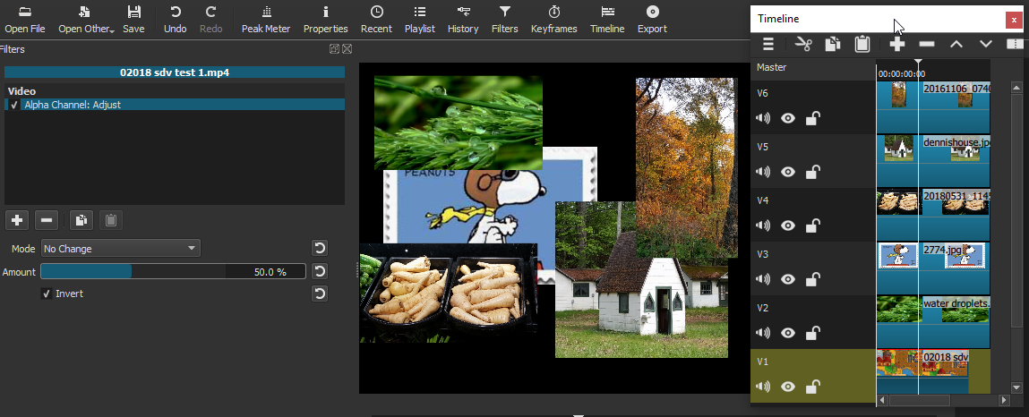Click the Timeline paste icon
Viewport: 1029px width, 417px height.
[862, 44]
